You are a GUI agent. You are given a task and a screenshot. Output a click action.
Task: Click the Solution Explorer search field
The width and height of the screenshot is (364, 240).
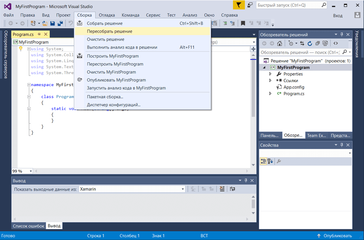click(306, 52)
